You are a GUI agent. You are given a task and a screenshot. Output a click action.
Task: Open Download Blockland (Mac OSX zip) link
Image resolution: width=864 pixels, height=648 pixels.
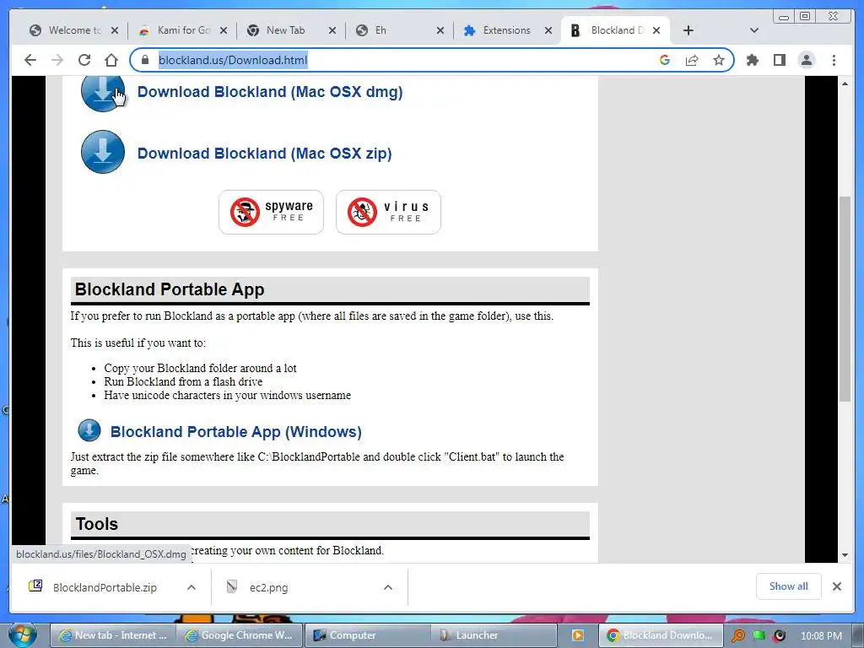(x=264, y=154)
